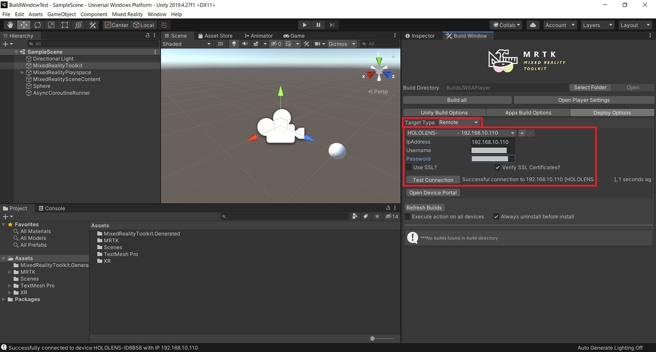Open the Component menu
The width and height of the screenshot is (656, 352).
point(94,14)
